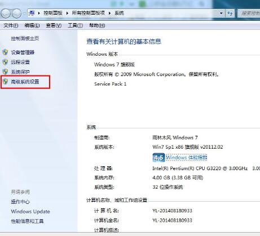Click 所有控制面板项 breadcrumb segment
This screenshot has height=236, width=260.
coord(89,13)
